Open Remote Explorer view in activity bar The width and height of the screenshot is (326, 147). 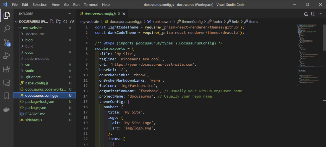(7, 83)
